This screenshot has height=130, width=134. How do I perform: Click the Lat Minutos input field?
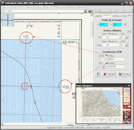click(x=114, y=37)
